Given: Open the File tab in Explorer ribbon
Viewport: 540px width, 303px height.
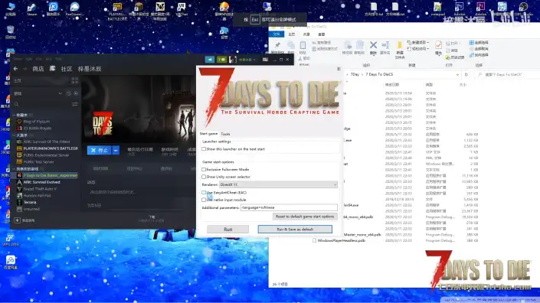Looking at the screenshot, I should (277, 34).
